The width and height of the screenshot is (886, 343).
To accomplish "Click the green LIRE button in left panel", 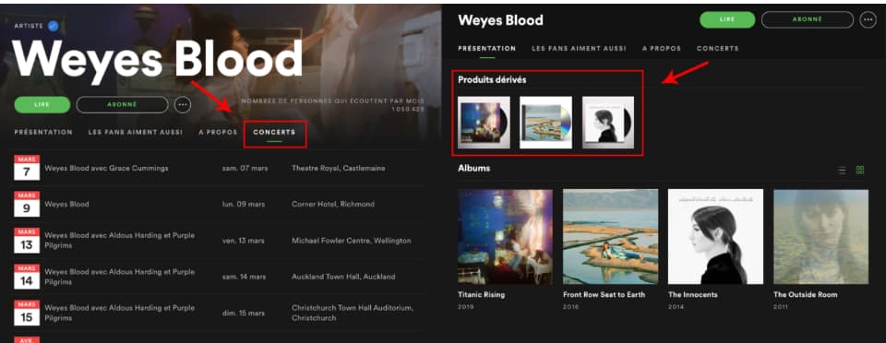I will point(42,105).
